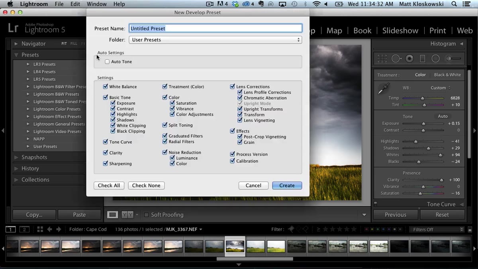478x269 pixels.
Task: Click the Reset button
Action: pyautogui.click(x=442, y=214)
